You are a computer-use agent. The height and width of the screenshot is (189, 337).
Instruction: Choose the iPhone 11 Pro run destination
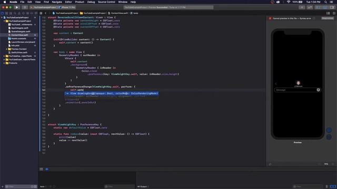point(67,7)
